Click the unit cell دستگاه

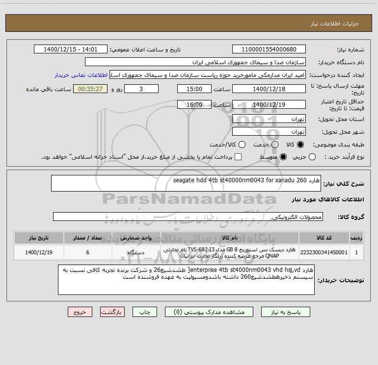point(136,252)
